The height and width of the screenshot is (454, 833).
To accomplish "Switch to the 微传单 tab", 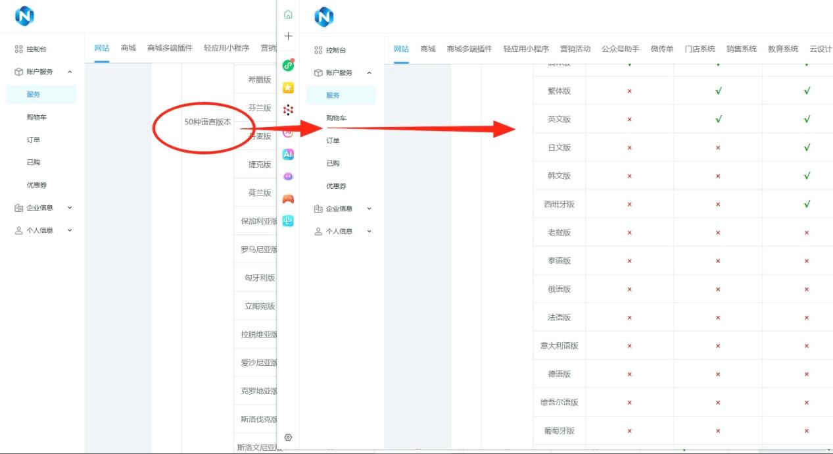I will click(x=662, y=49).
